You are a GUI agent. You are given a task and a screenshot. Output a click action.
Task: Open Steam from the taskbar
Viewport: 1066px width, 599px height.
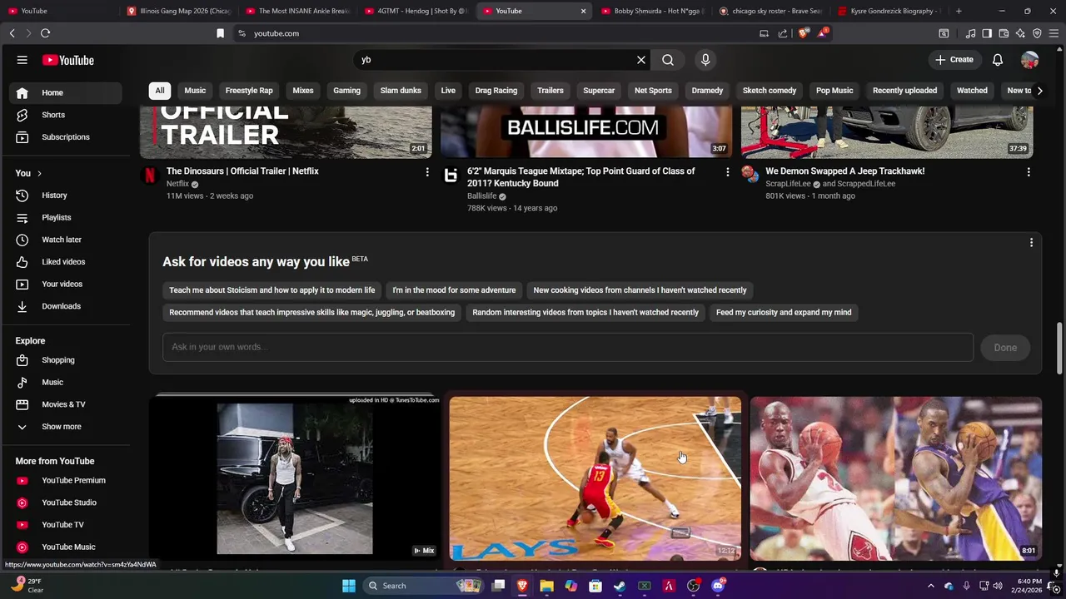620,586
